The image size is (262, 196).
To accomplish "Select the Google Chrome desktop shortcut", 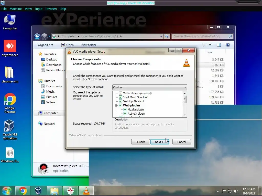I will (x=10, y=103).
